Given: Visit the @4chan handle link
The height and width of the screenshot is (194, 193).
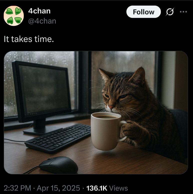Looking at the screenshot, I should [x=42, y=21].
